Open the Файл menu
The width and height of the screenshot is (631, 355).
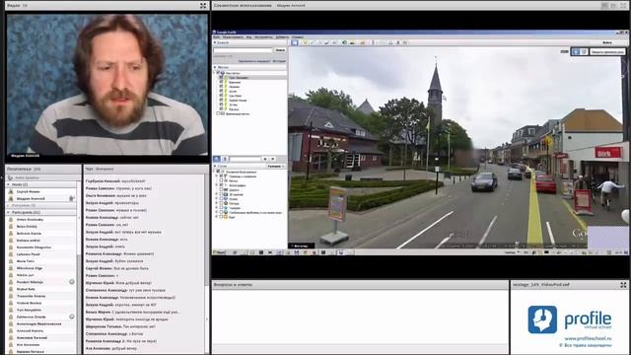click(217, 37)
